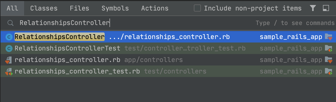Switch to the Files tab
This screenshot has width=336, height=102.
coord(80,8)
